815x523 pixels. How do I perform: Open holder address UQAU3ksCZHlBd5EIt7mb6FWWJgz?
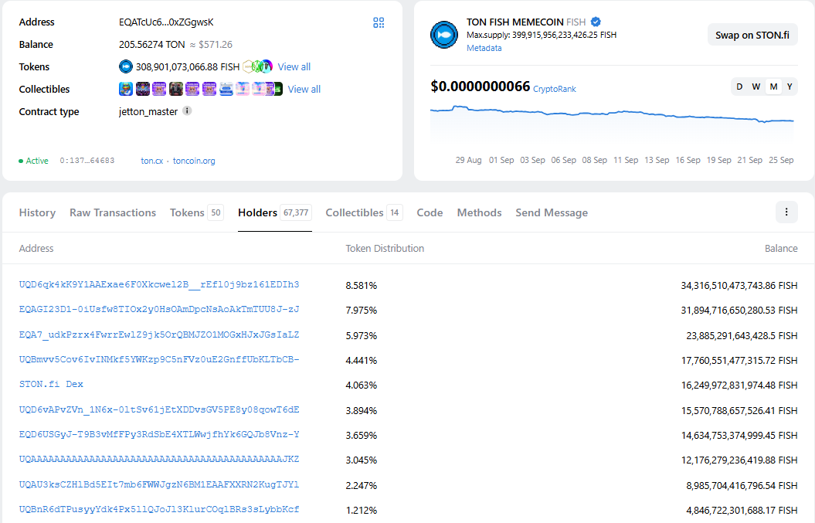click(159, 484)
